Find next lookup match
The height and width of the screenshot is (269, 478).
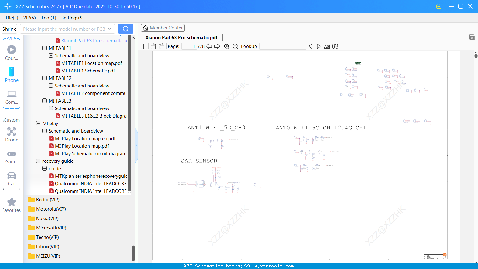coord(319,46)
